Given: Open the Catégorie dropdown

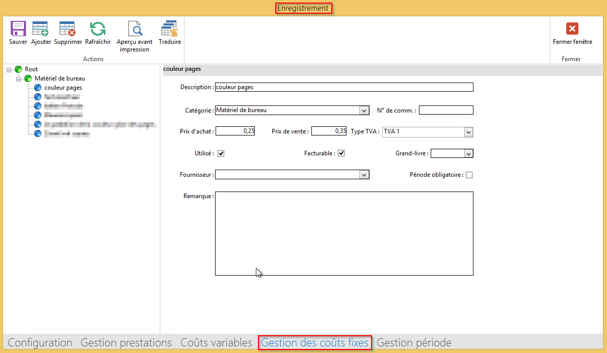Looking at the screenshot, I should pos(364,111).
